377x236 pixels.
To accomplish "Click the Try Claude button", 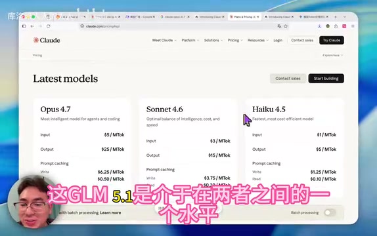I will (332, 41).
